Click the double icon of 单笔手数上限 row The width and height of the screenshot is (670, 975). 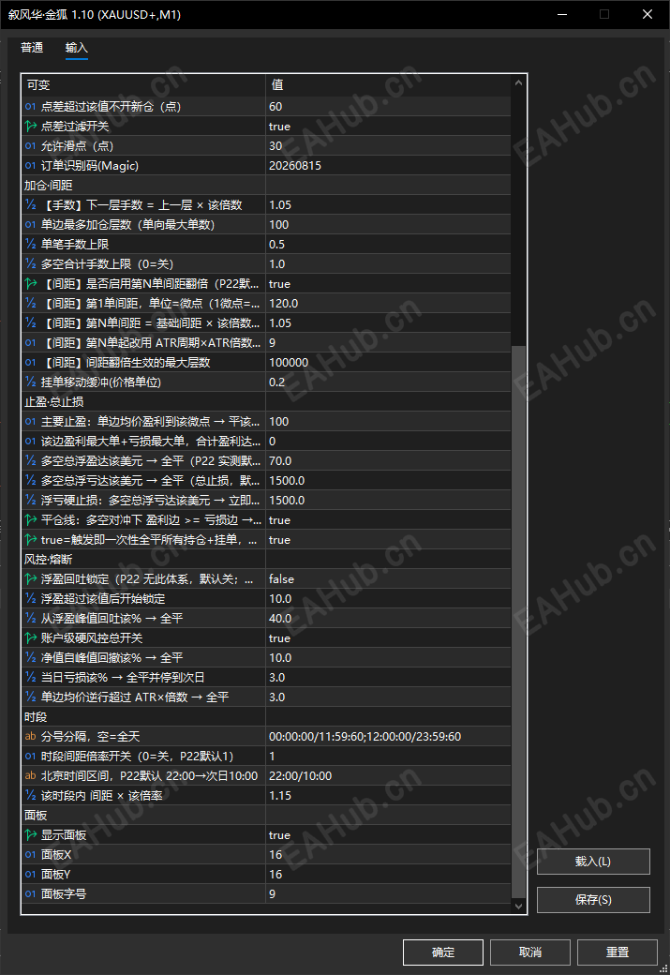30,245
